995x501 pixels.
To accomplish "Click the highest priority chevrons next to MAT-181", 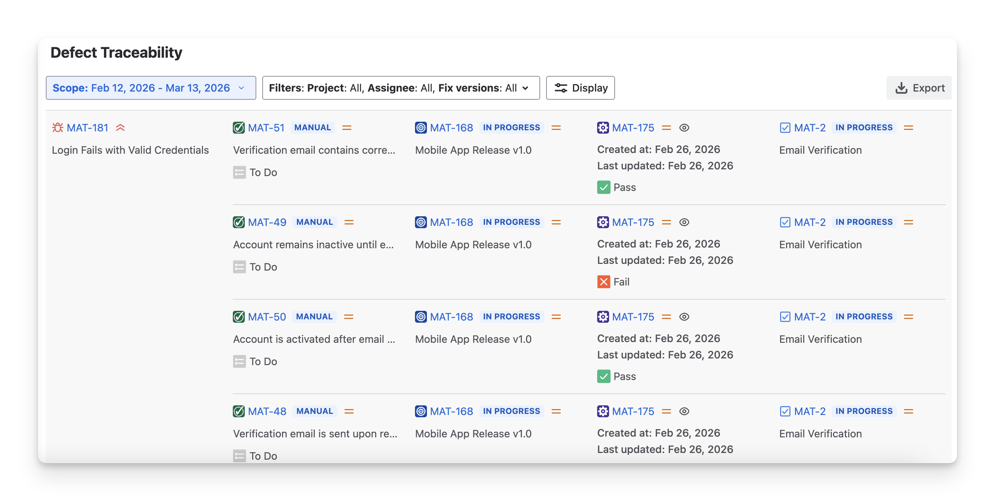I will [x=120, y=127].
